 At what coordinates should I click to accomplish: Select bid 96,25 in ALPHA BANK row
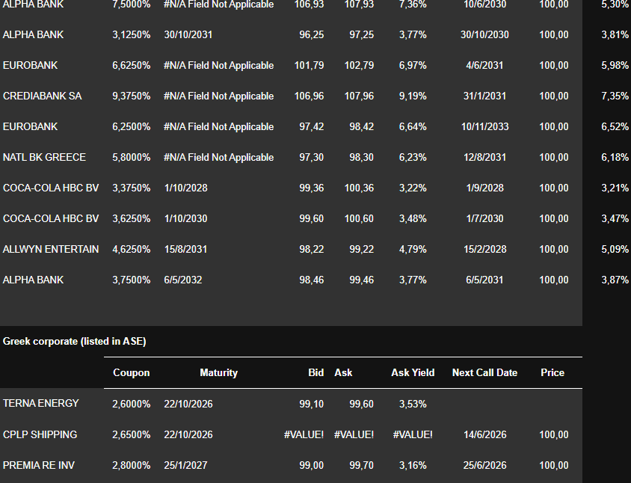click(x=312, y=34)
